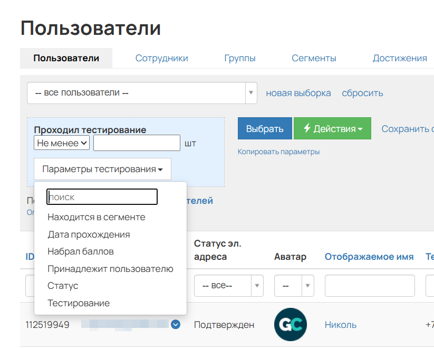Viewport: 434px width, 348px height.
Task: Click the «поиск» search field
Action: pyautogui.click(x=102, y=196)
